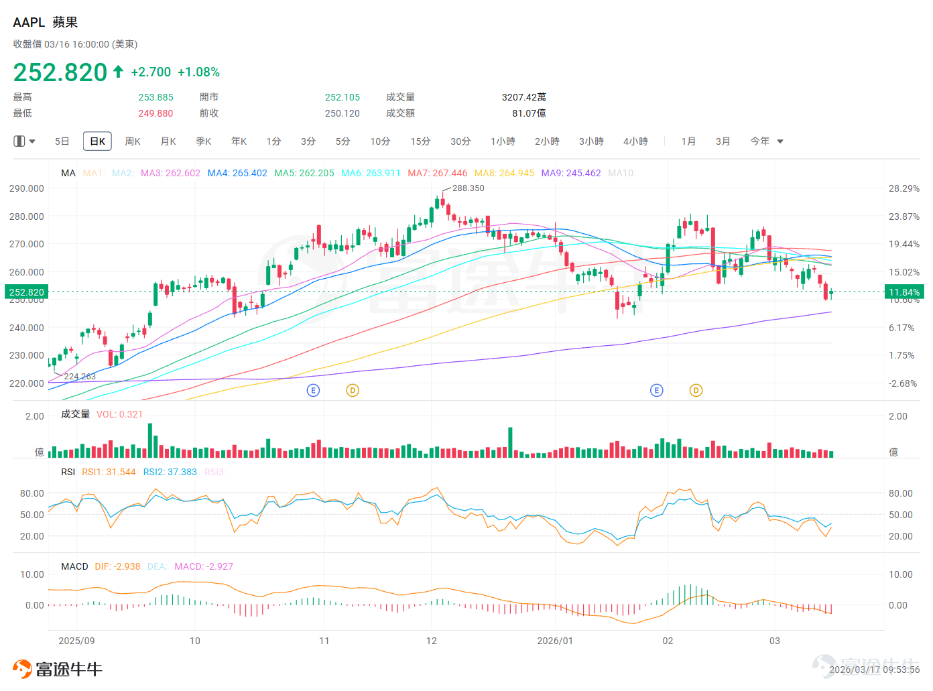Toggle the MA3: 262.602 line

[x=170, y=173]
